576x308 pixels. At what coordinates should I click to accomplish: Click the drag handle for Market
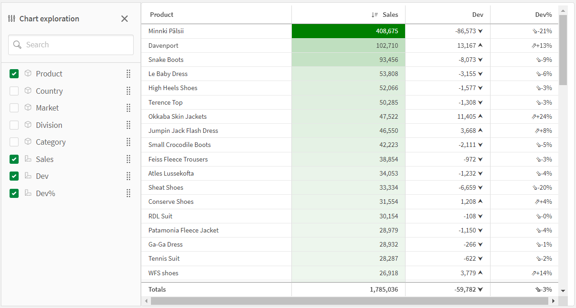128,108
